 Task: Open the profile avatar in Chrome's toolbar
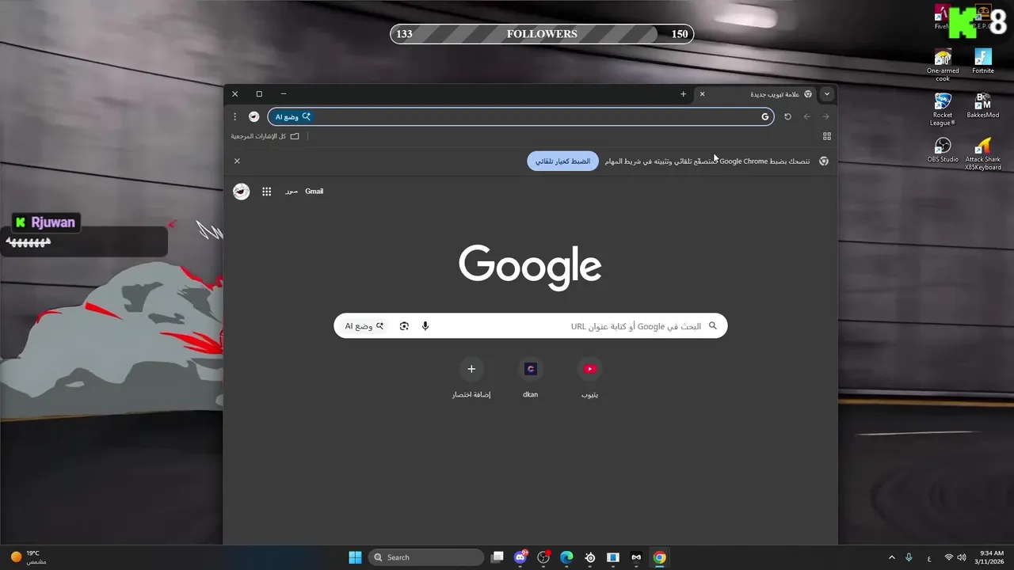point(253,116)
